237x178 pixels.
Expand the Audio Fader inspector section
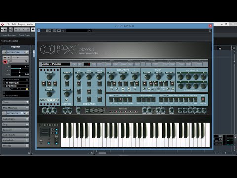pos(14,140)
